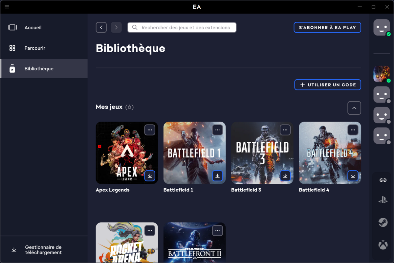394x263 pixels.
Task: Select Bibliothèque in sidebar
Action: click(44, 68)
